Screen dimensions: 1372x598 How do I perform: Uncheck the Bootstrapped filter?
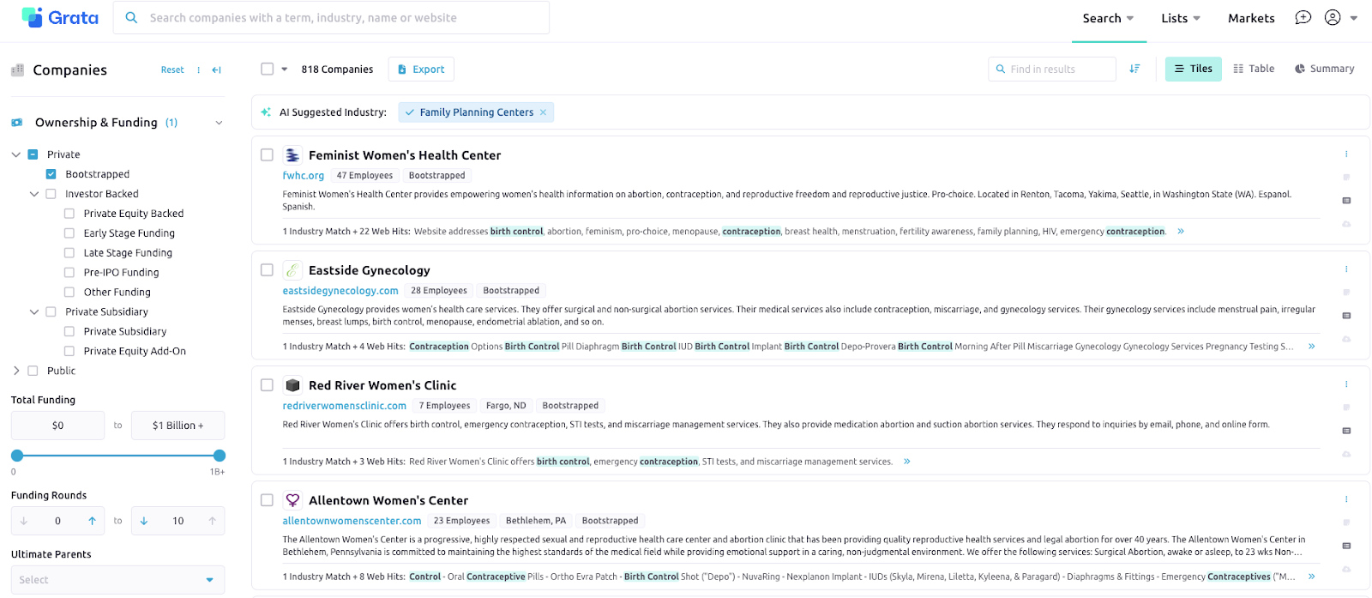click(x=51, y=174)
